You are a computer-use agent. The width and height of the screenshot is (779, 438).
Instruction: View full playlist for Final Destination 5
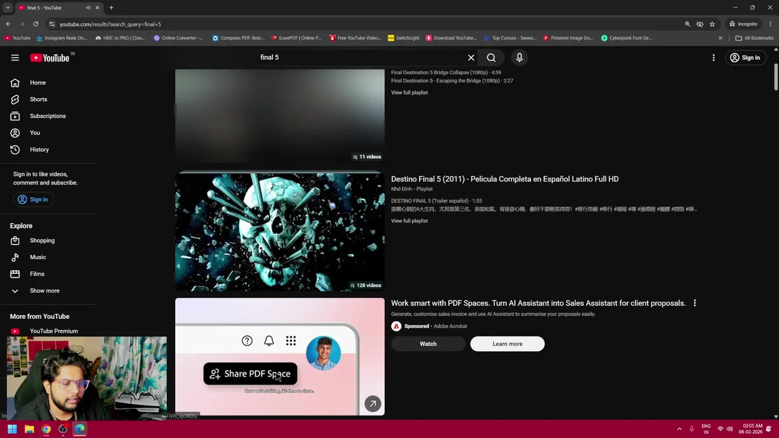pos(409,92)
